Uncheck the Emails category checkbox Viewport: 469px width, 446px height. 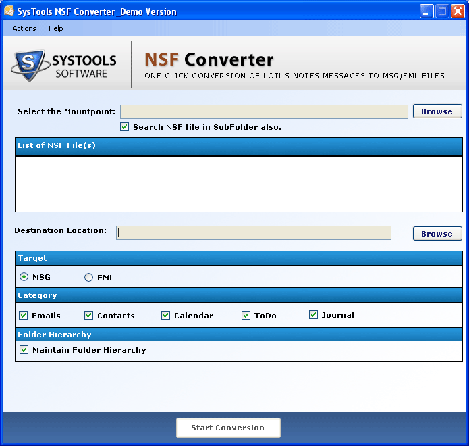[24, 315]
